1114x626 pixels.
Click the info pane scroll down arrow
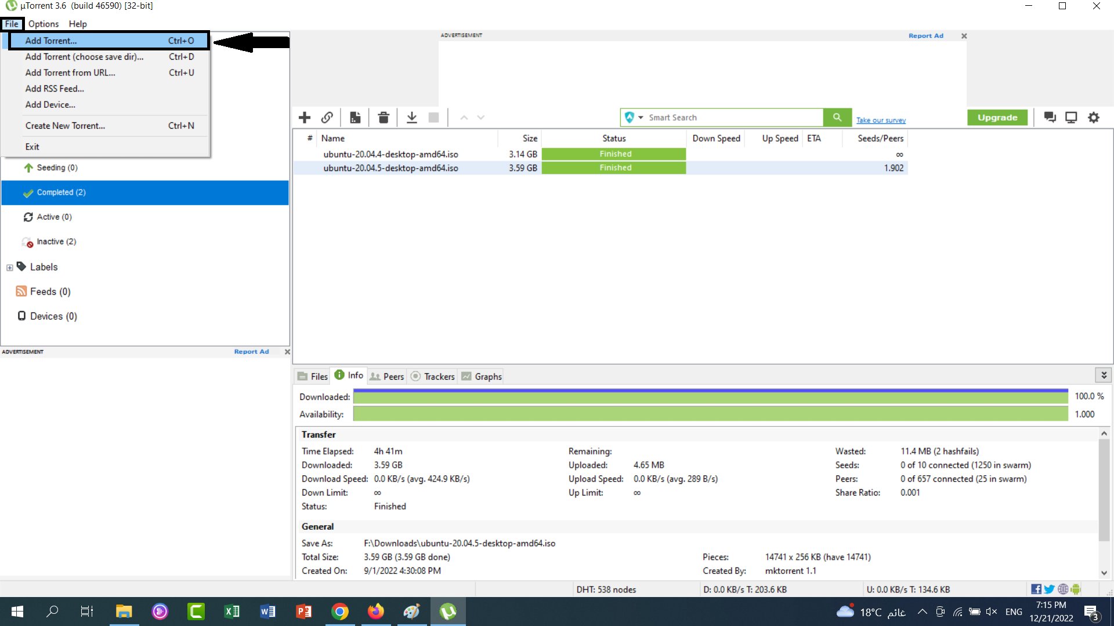[1104, 573]
